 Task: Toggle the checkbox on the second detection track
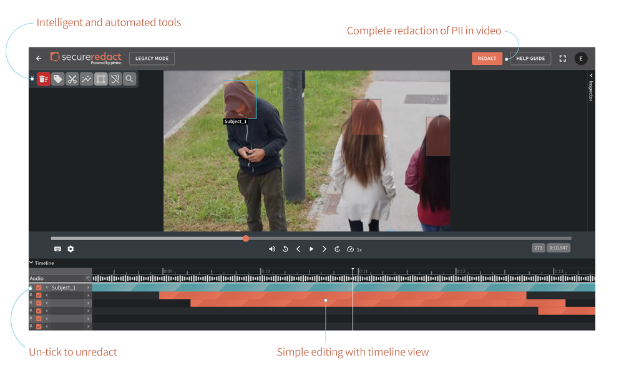39,295
